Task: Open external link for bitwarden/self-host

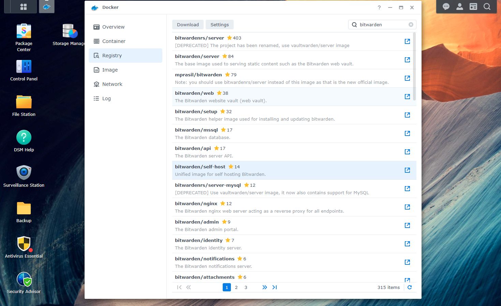Action: pyautogui.click(x=407, y=170)
